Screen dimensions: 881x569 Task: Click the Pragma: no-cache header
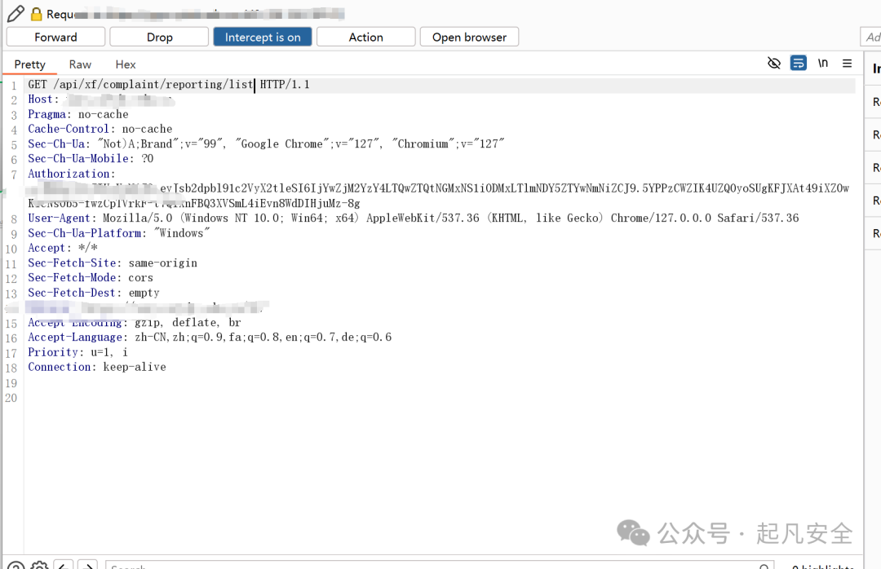coord(78,115)
